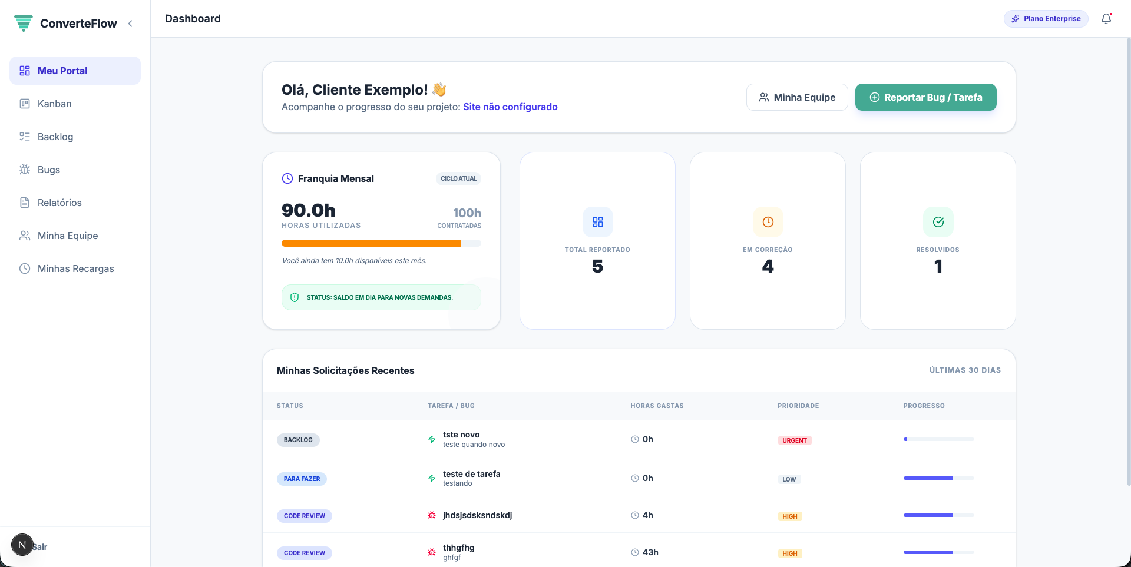Click the ConverteFlow funnel logo
The width and height of the screenshot is (1131, 567).
pyautogui.click(x=24, y=24)
